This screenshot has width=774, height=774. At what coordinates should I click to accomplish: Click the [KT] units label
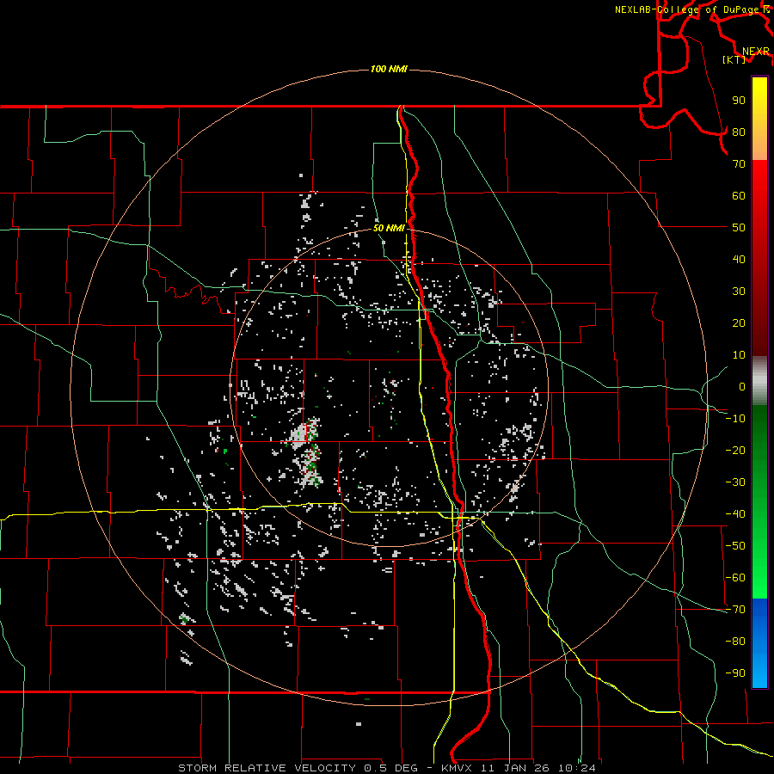click(734, 59)
